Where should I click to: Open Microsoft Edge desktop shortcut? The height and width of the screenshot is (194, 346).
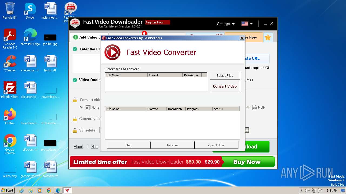[30, 37]
